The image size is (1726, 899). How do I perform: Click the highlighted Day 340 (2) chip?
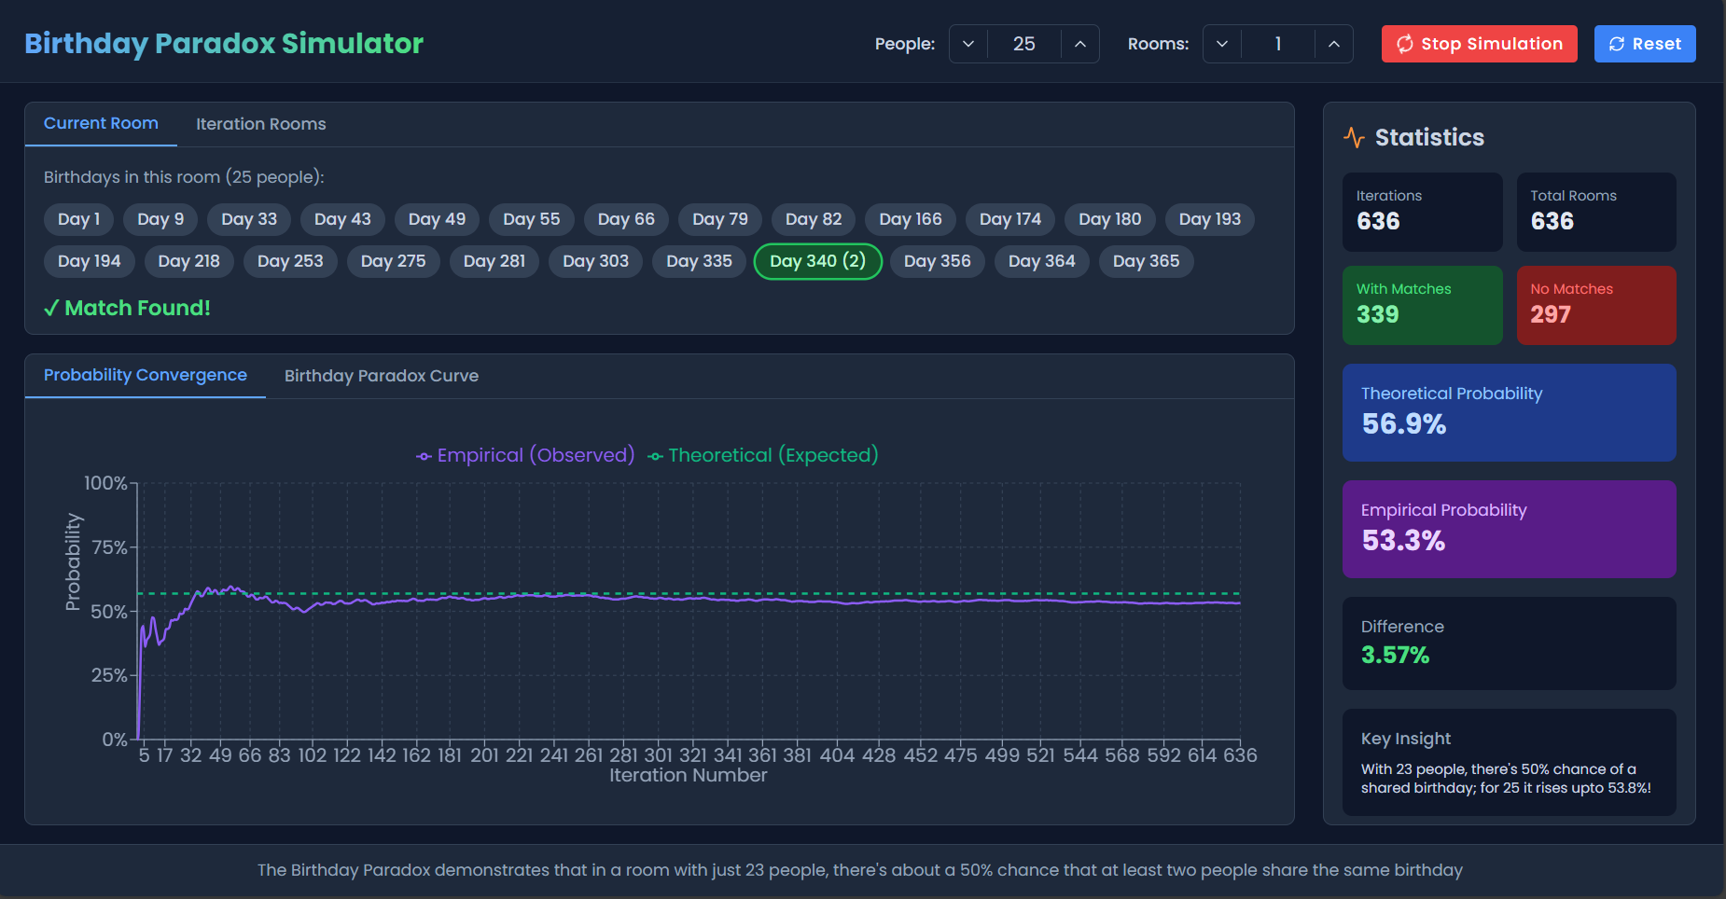[x=817, y=261]
